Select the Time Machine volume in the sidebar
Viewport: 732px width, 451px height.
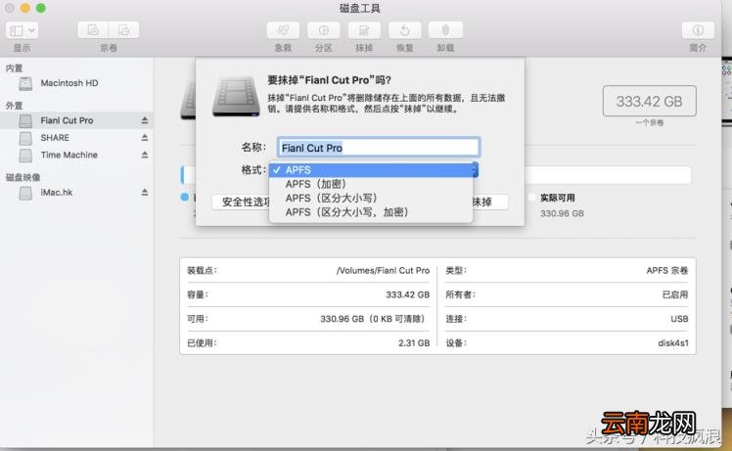[69, 155]
